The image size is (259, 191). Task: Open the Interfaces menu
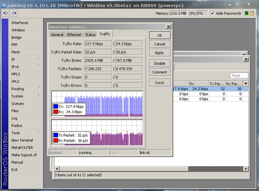click(25, 23)
